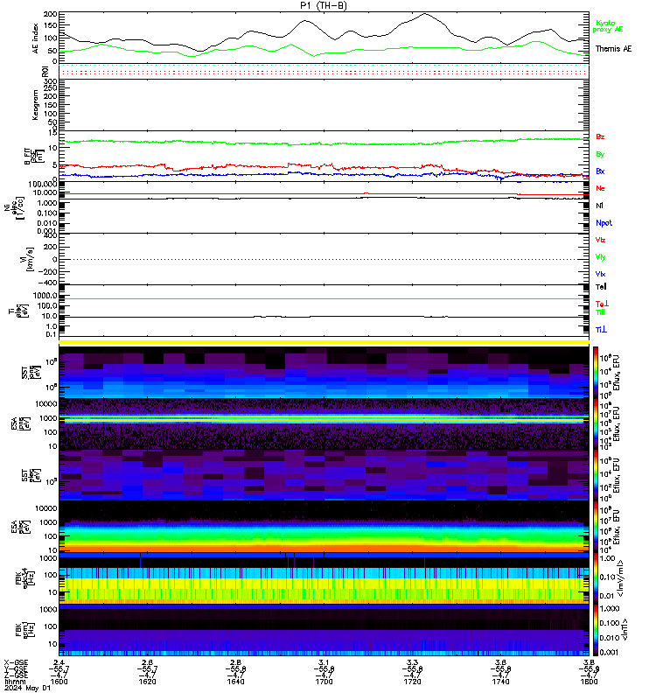Select the green Viy legend label
Screen dimensions: 656x700
(600, 257)
